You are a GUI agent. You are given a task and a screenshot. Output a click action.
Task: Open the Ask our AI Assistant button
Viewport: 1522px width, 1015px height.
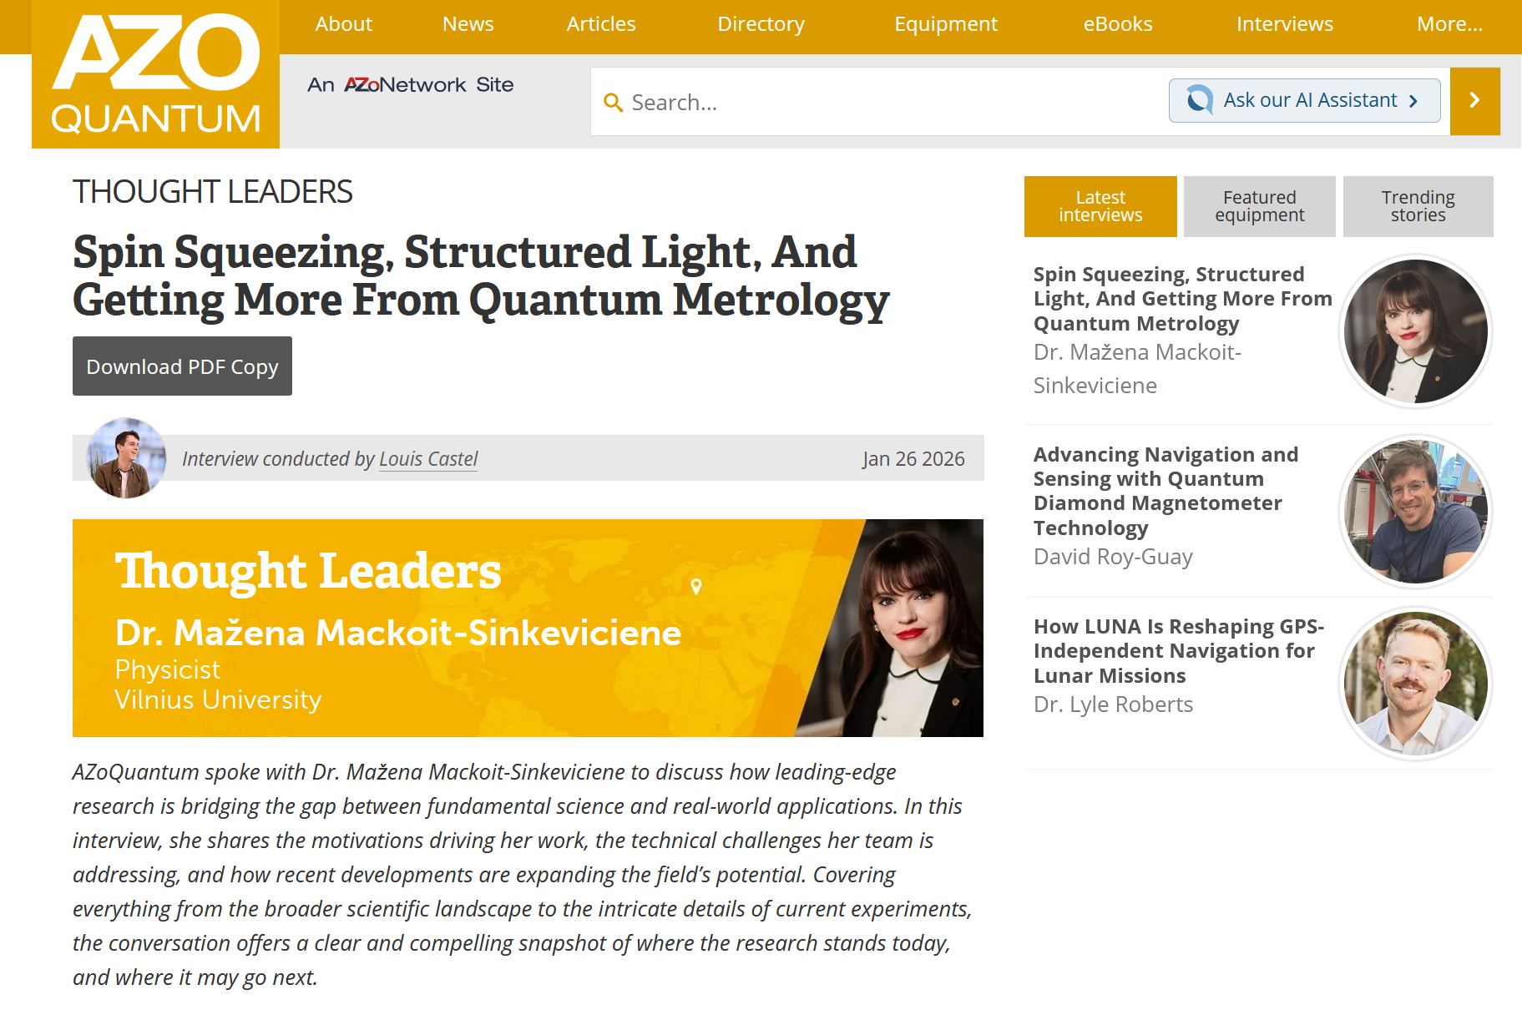pos(1304,101)
